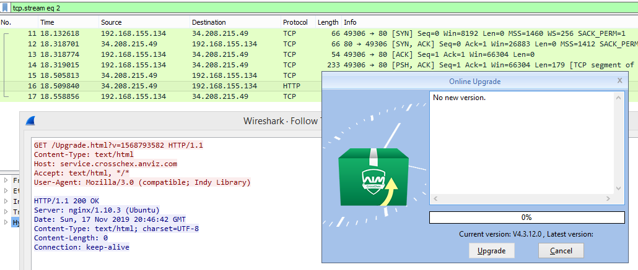Click the Upgrade button
Screen dimensions: 638x270
click(492, 250)
